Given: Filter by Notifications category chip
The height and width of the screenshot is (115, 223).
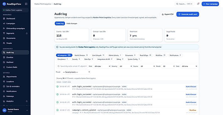Looking at the screenshot, I should pyautogui.click(x=175, y=55).
